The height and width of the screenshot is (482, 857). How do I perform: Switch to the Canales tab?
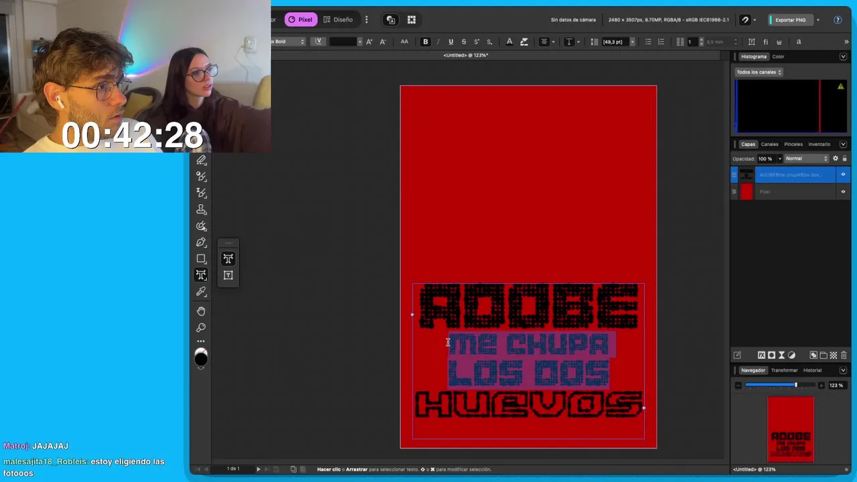(770, 145)
